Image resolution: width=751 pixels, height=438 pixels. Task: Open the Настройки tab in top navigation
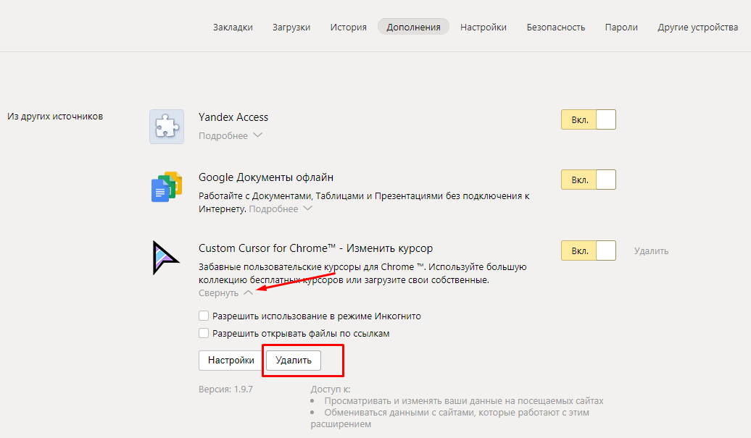(x=484, y=28)
